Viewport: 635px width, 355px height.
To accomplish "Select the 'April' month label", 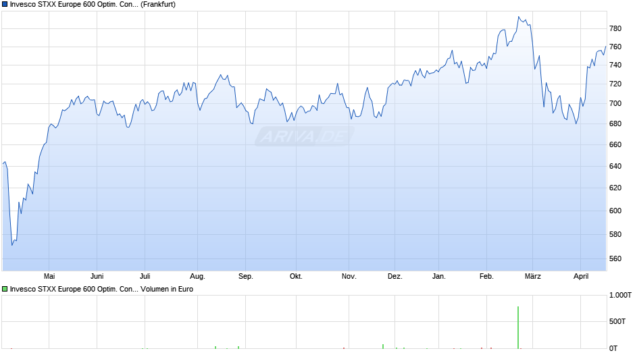I will (x=581, y=277).
